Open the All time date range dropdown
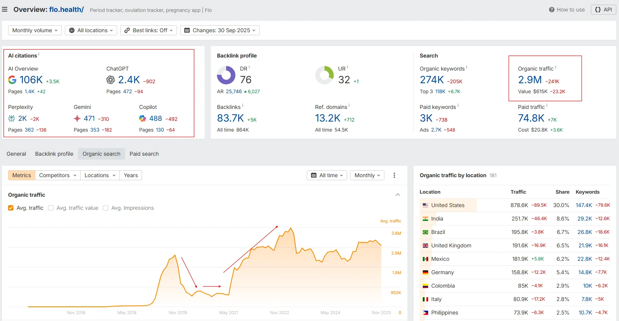 click(327, 175)
